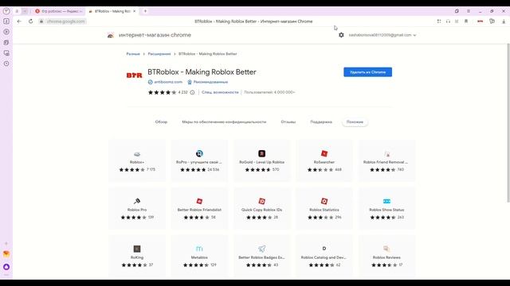The height and width of the screenshot is (286, 510).
Task: Click the red dots extension icon
Action: click(480, 21)
